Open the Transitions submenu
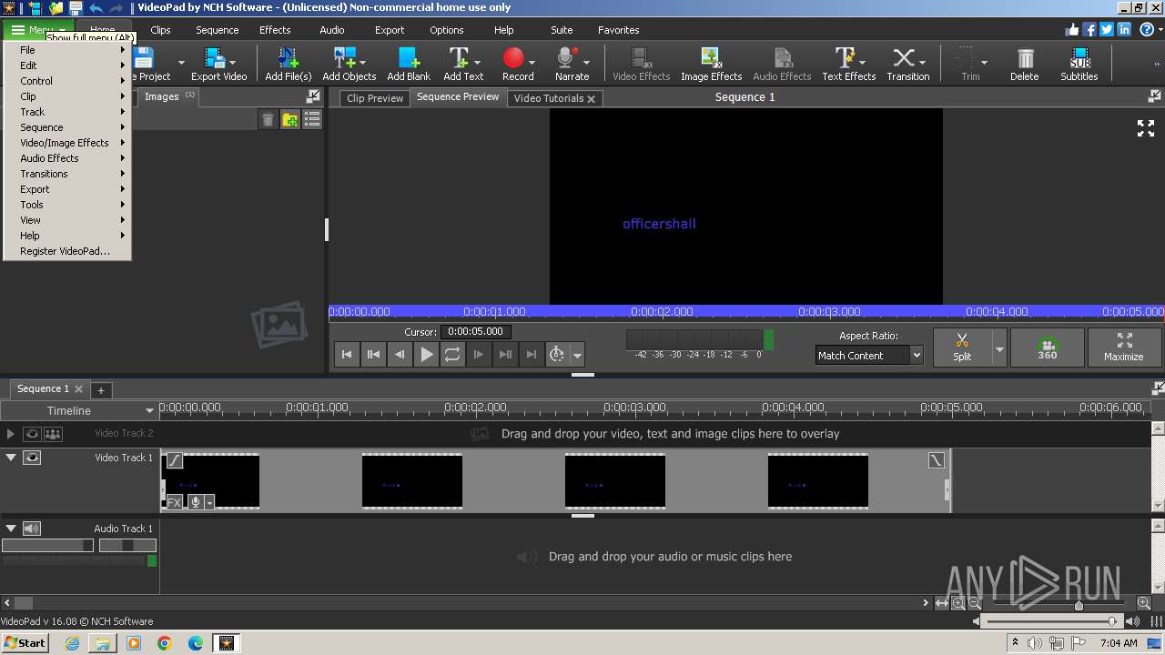This screenshot has width=1165, height=655. [67, 174]
